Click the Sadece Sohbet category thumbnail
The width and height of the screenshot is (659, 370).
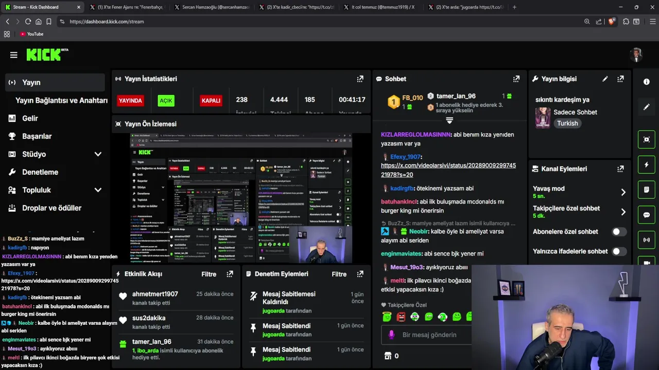(543, 118)
